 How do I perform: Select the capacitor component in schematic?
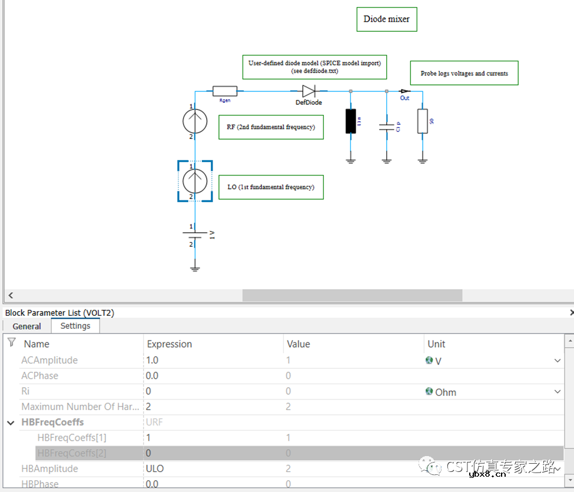pos(386,127)
